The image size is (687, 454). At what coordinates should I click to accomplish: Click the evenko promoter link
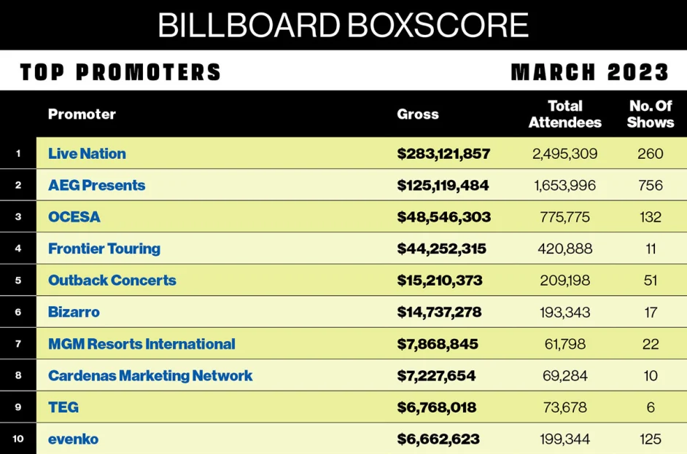73,439
